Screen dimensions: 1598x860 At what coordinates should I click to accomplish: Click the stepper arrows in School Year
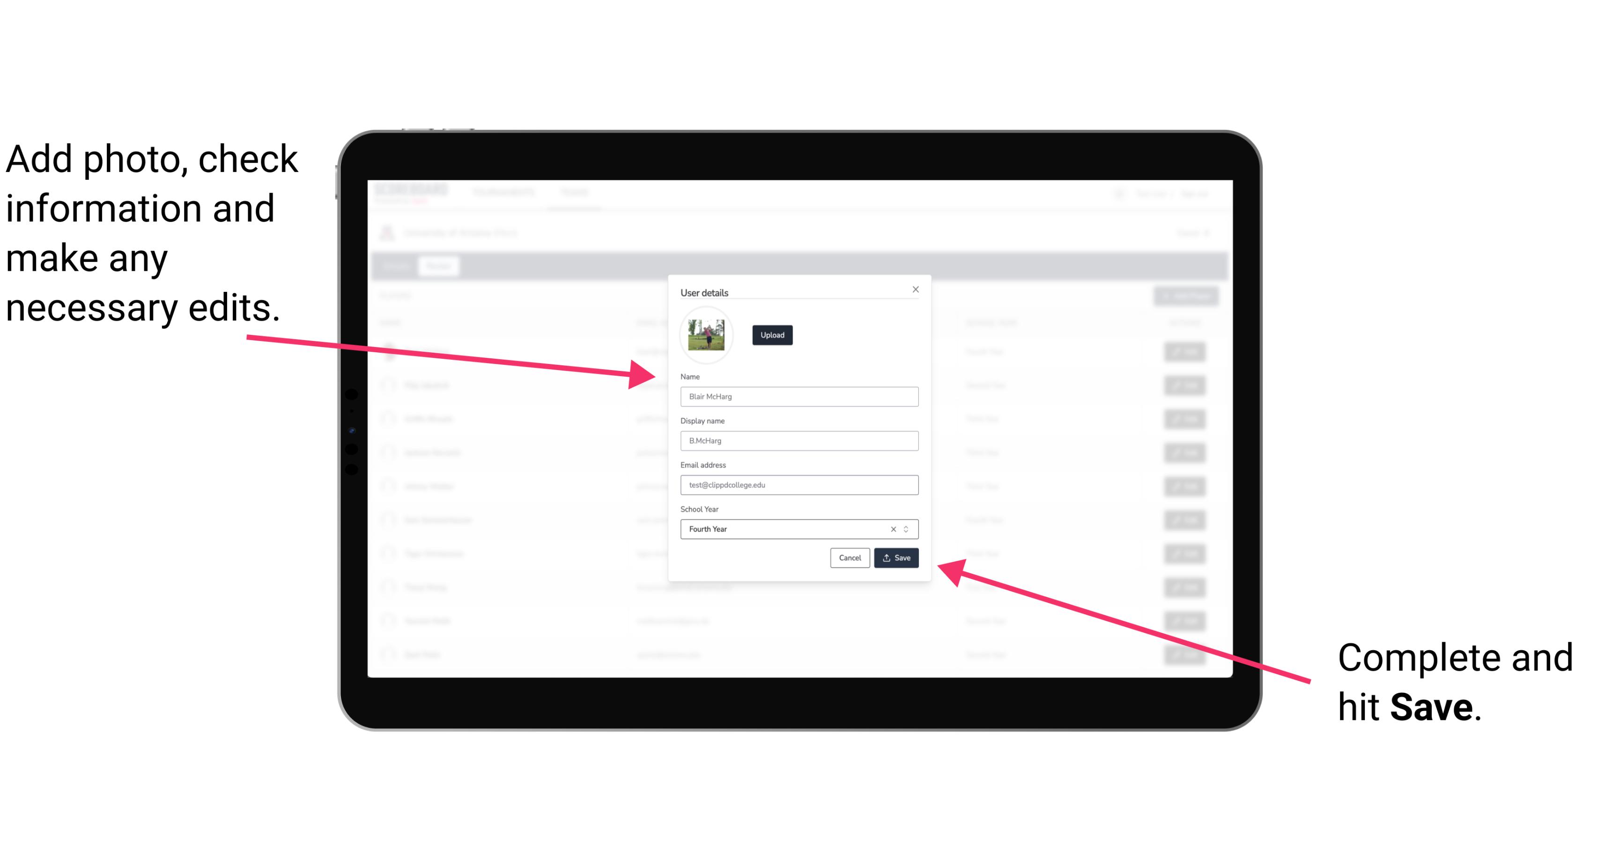coord(908,527)
